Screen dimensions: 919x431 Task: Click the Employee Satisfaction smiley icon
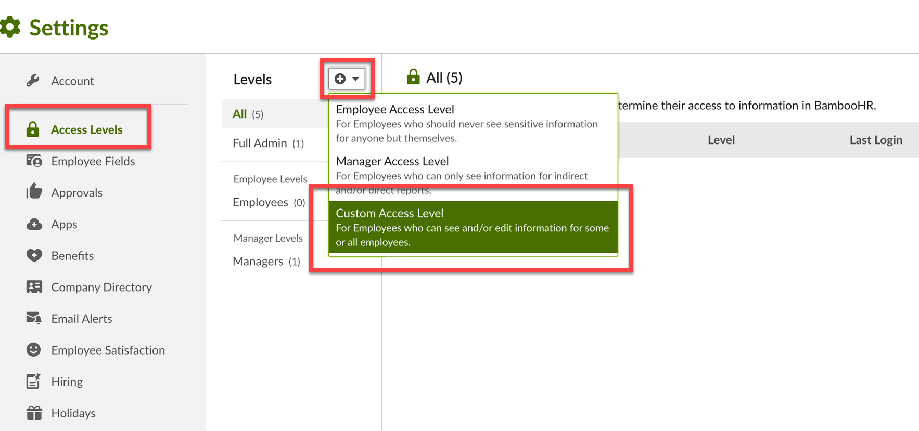point(34,349)
